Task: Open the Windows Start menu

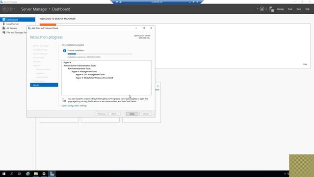Action: pyautogui.click(x=4, y=174)
